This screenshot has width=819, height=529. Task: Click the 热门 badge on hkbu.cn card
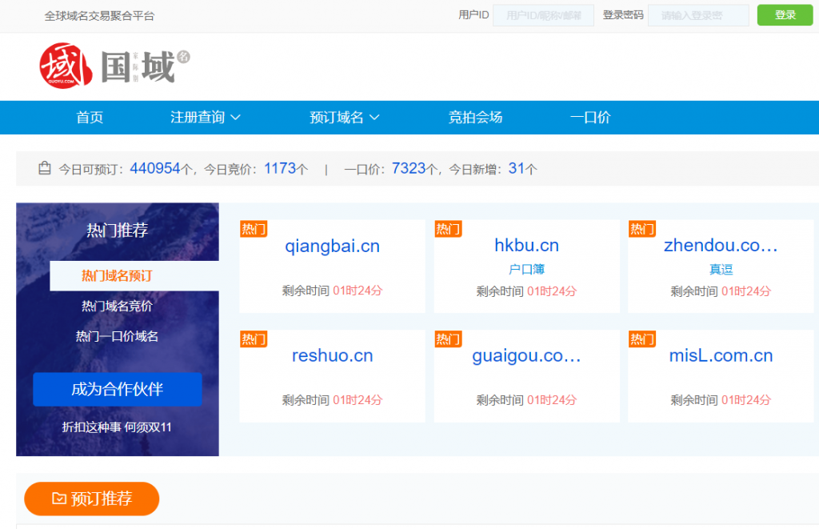[448, 229]
